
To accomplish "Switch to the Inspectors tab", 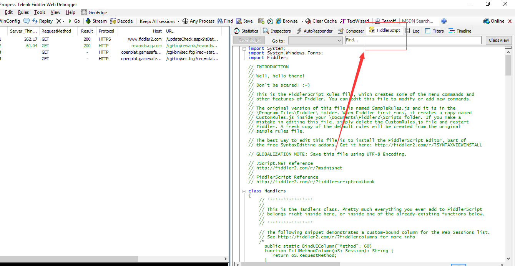I will coord(277,31).
